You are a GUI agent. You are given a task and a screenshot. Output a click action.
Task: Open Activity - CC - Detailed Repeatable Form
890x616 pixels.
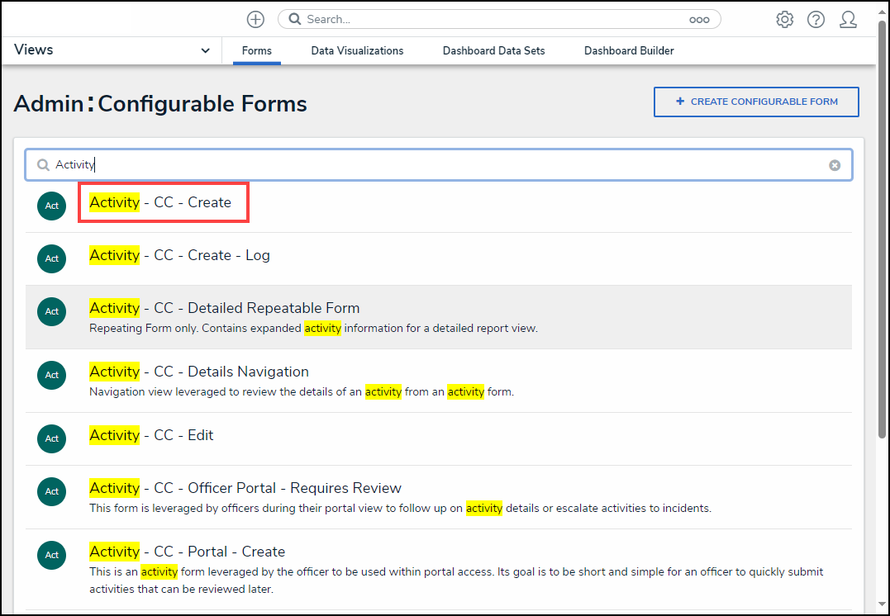click(224, 308)
